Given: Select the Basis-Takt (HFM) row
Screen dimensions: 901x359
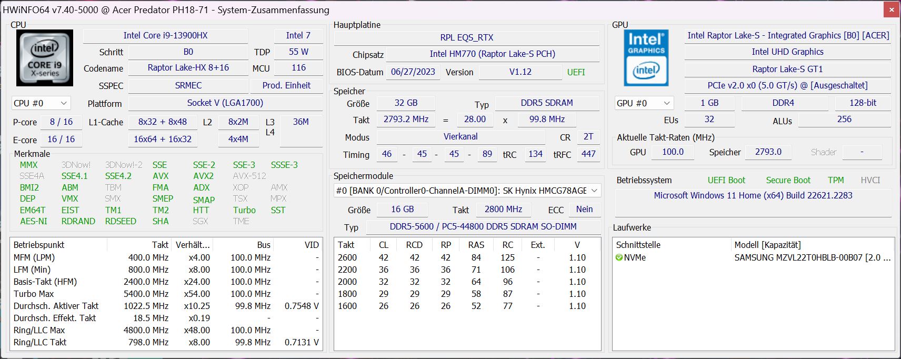Looking at the screenshot, I should point(166,282).
